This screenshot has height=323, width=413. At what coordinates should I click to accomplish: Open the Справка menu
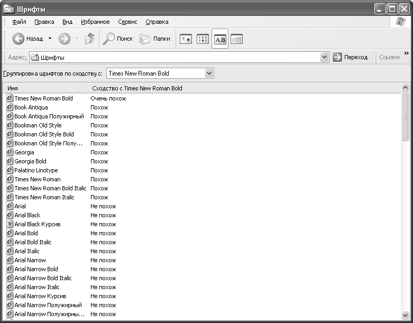157,22
